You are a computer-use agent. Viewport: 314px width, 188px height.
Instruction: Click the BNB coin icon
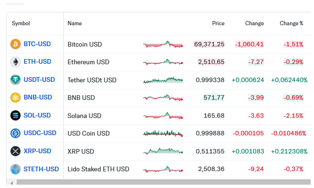click(x=15, y=98)
